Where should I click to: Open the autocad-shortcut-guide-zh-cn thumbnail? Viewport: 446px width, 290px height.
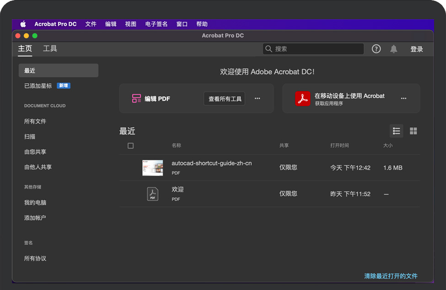pos(152,168)
